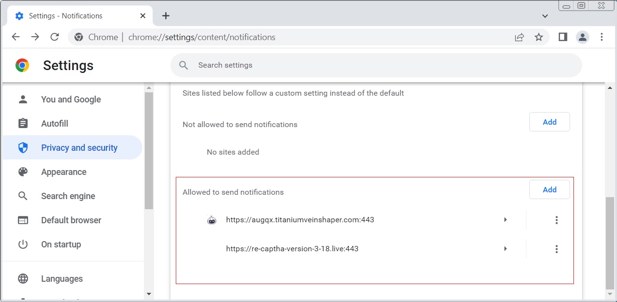Open more actions for re-captha-version-3-18.live

556,249
